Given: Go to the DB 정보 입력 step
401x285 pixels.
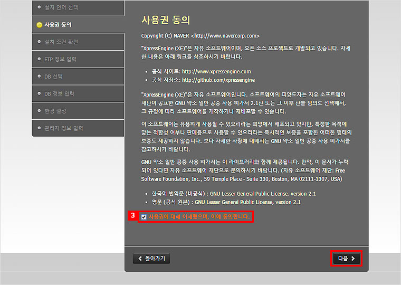Looking at the screenshot, I should click(59, 93).
